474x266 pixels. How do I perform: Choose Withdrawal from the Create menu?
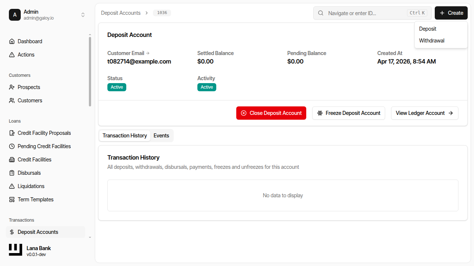[431, 41]
